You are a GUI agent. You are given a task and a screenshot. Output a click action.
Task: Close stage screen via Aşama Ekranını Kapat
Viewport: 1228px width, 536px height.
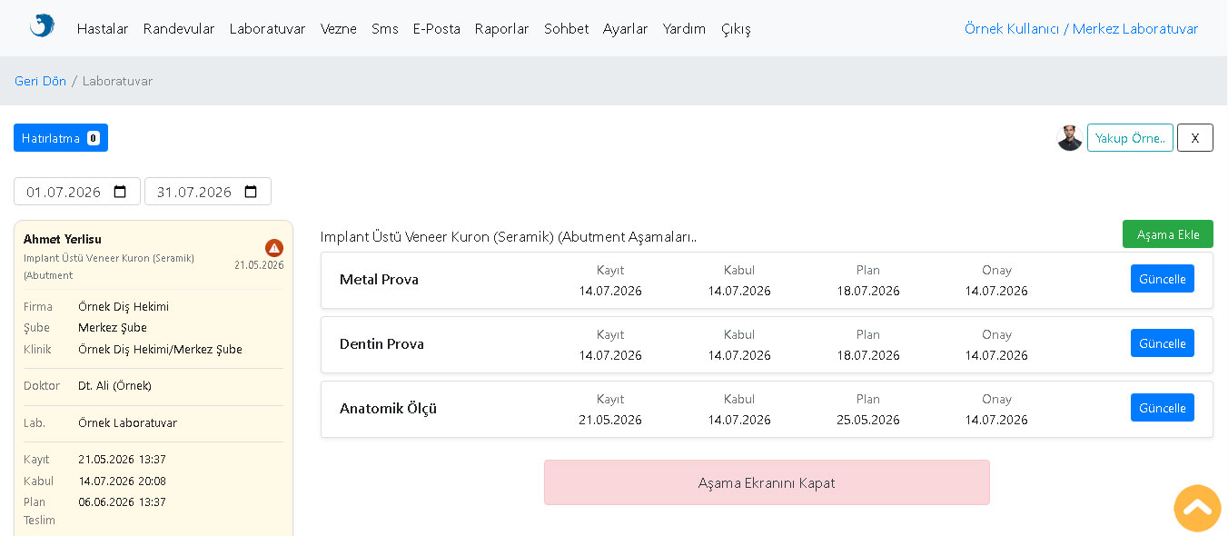(767, 482)
